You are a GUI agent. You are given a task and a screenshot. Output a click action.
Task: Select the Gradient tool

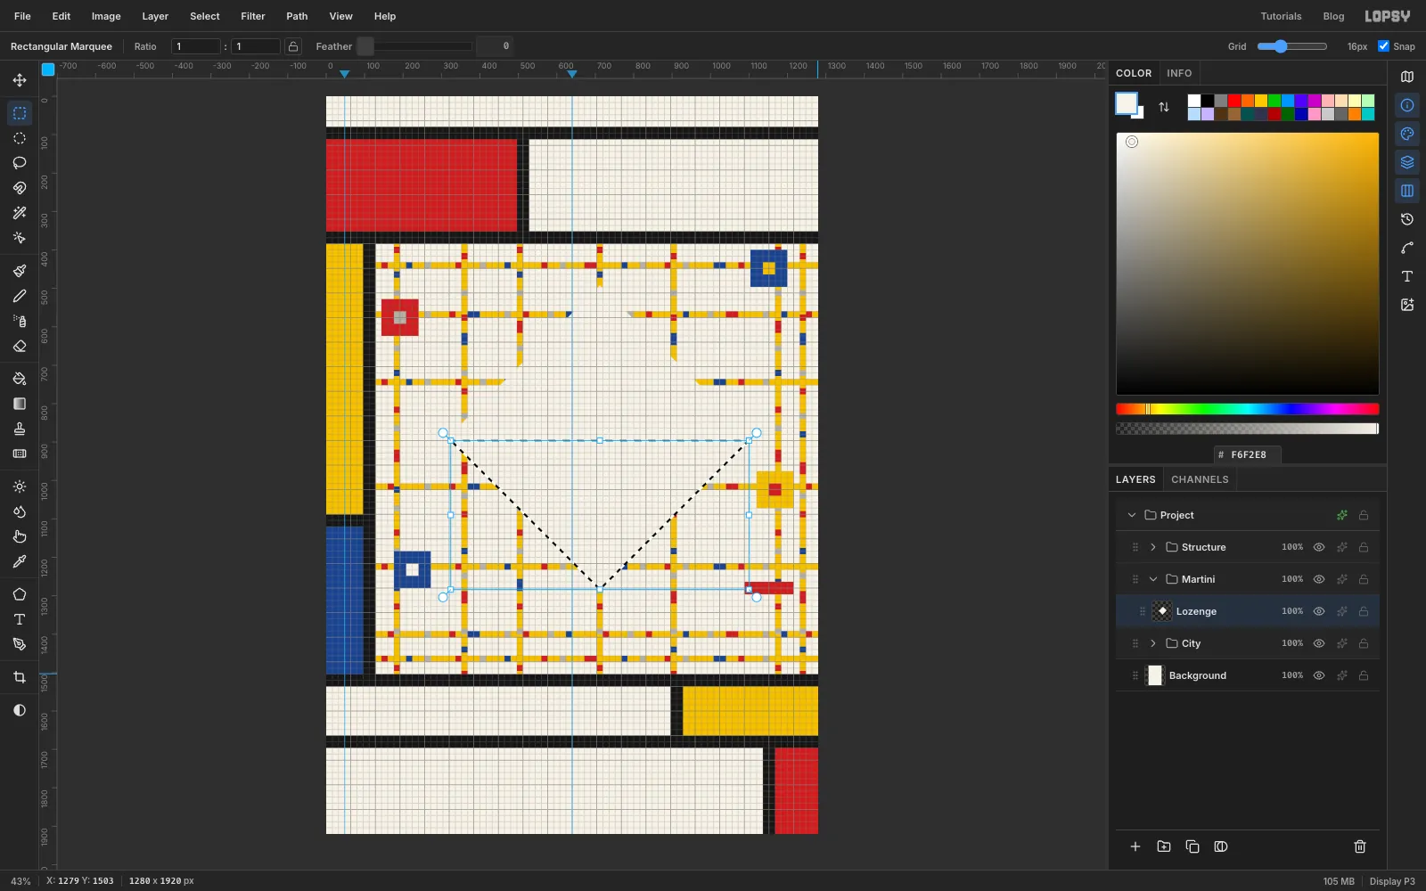pyautogui.click(x=20, y=404)
